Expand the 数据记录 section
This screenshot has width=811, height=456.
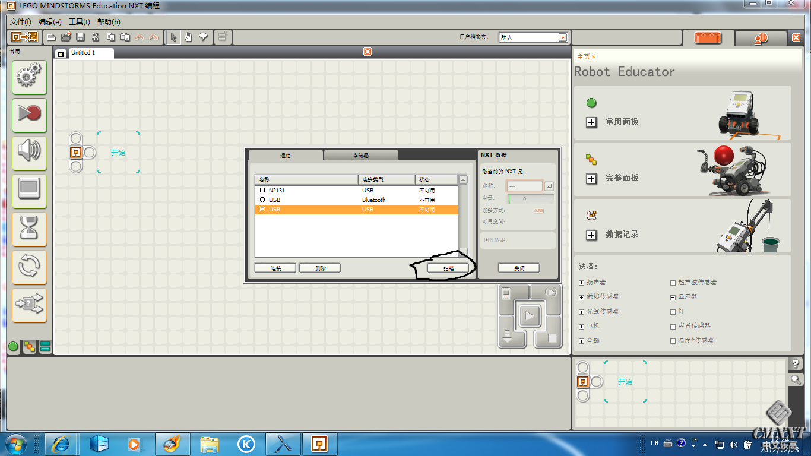591,235
